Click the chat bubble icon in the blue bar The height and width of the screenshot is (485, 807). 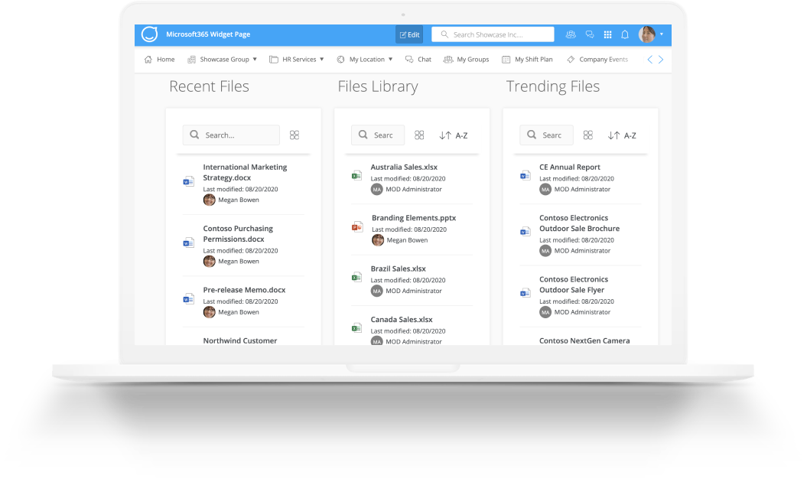click(x=589, y=34)
